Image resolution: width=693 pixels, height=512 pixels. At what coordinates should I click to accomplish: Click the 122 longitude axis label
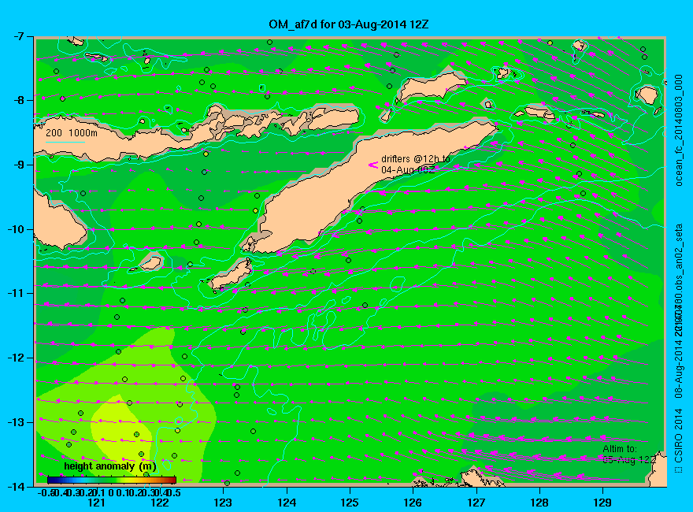point(160,503)
